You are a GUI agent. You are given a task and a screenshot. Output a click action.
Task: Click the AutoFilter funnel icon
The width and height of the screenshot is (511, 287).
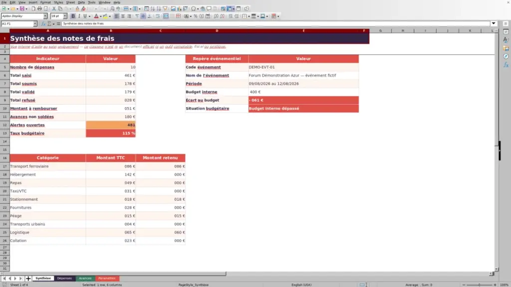(x=165, y=8)
